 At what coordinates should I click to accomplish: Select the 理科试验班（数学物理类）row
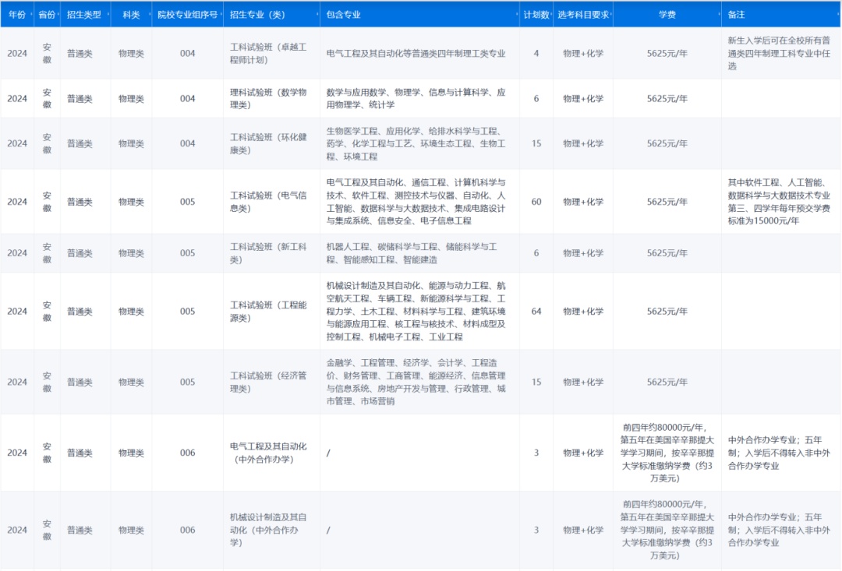270,99
